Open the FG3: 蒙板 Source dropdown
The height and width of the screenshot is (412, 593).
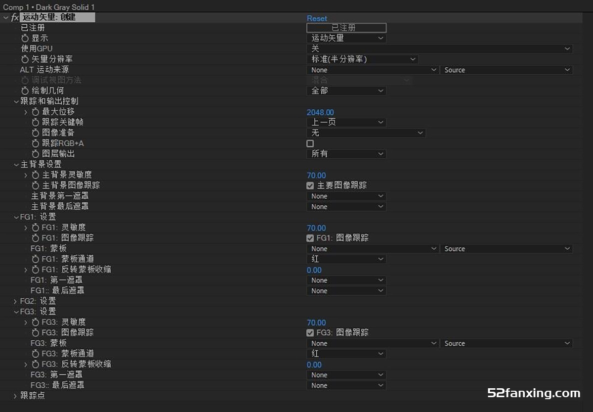507,343
